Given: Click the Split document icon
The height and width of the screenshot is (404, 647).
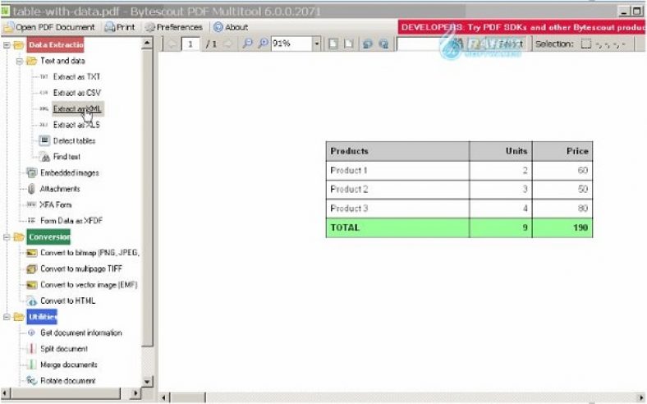Looking at the screenshot, I should tap(31, 349).
